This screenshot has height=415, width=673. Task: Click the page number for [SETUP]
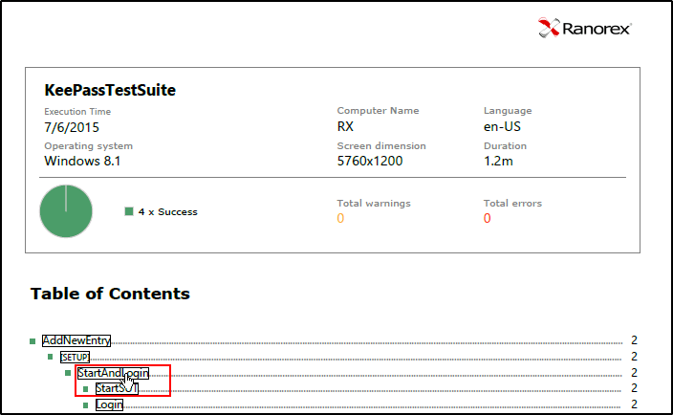[x=634, y=357]
